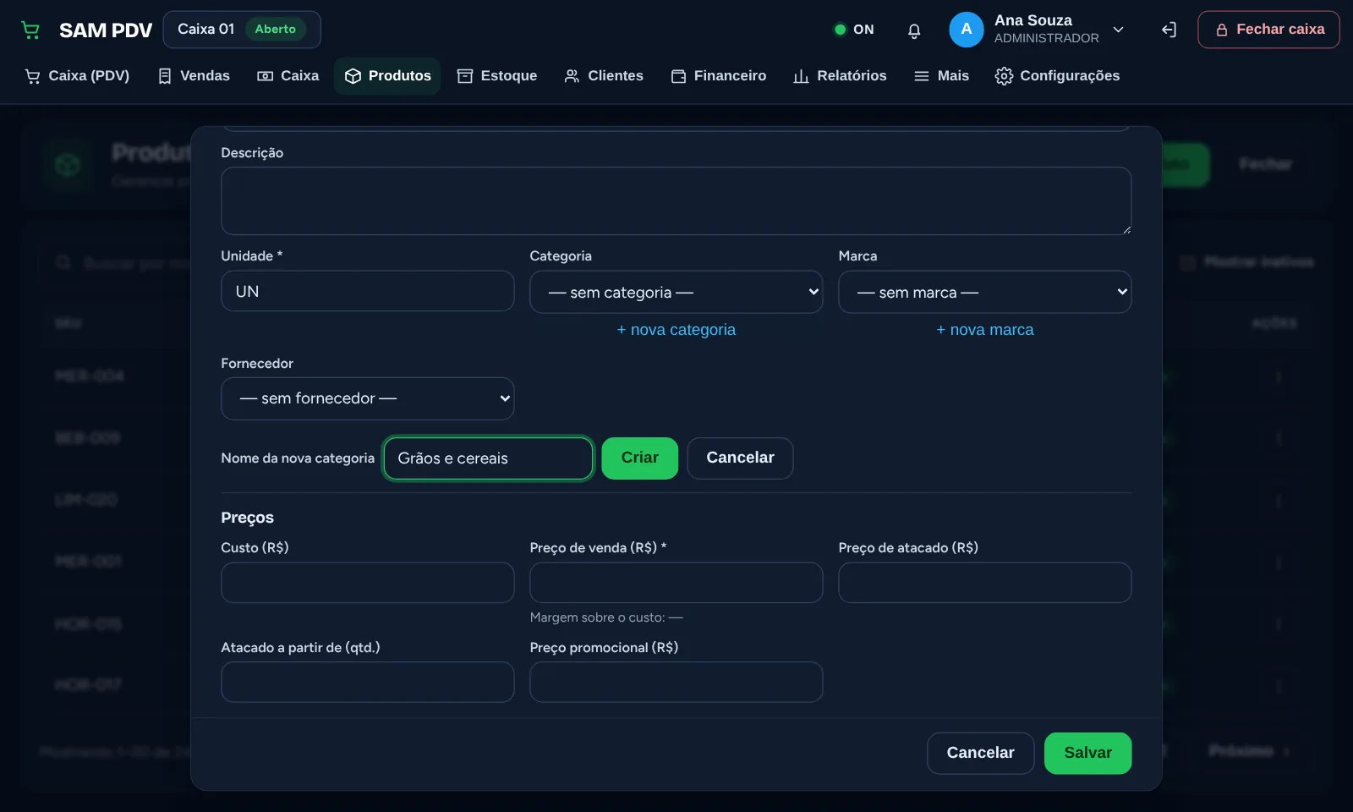Expand the Ana Souza user menu chevron
Image resolution: width=1353 pixels, height=812 pixels.
click(1118, 30)
